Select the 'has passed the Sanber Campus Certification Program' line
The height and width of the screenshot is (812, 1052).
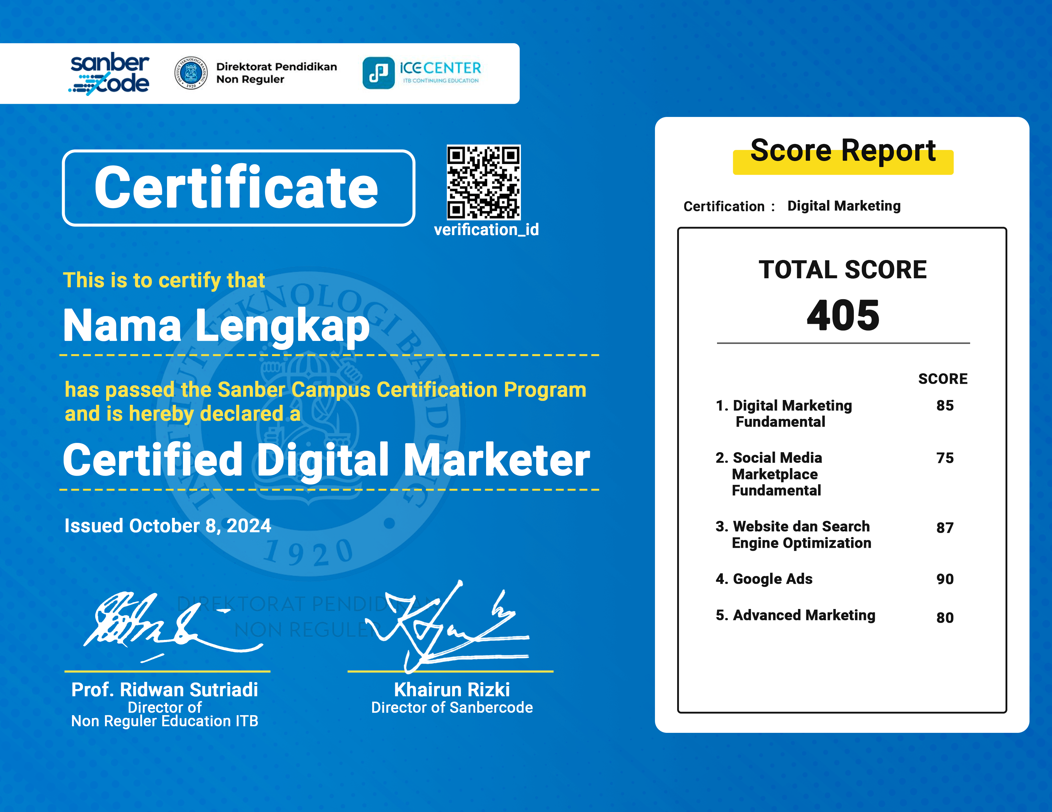pos(326,390)
